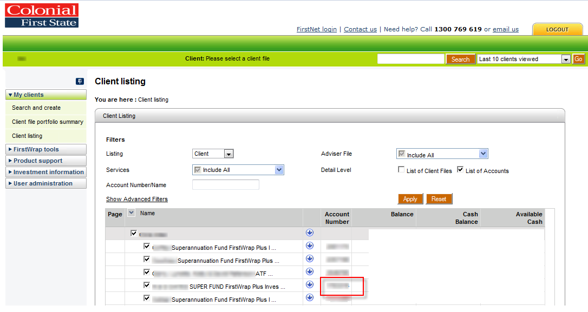Open Client file portfolio summary in the sidebar
Image resolution: width=588 pixels, height=312 pixels.
48,122
